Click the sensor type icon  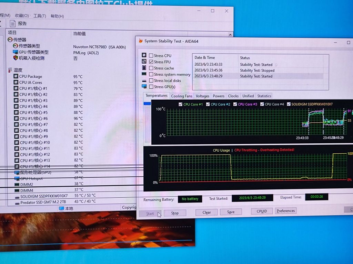point(15,46)
